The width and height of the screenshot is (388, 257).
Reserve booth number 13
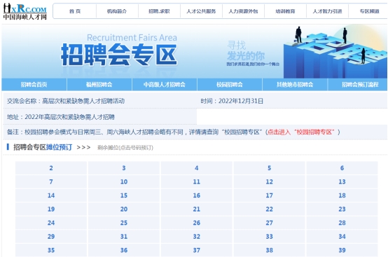342,182
